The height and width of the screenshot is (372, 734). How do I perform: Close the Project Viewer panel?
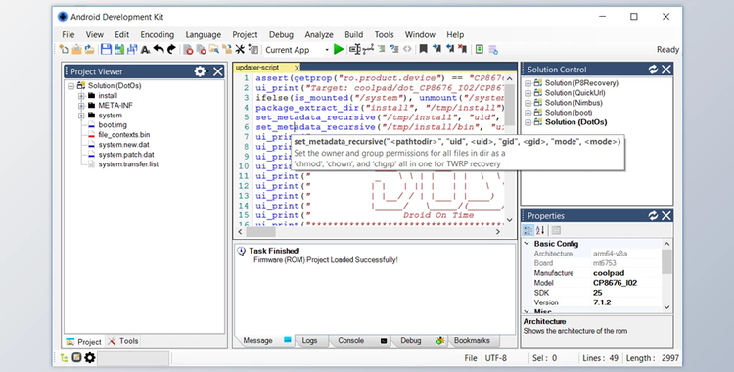pyautogui.click(x=218, y=71)
